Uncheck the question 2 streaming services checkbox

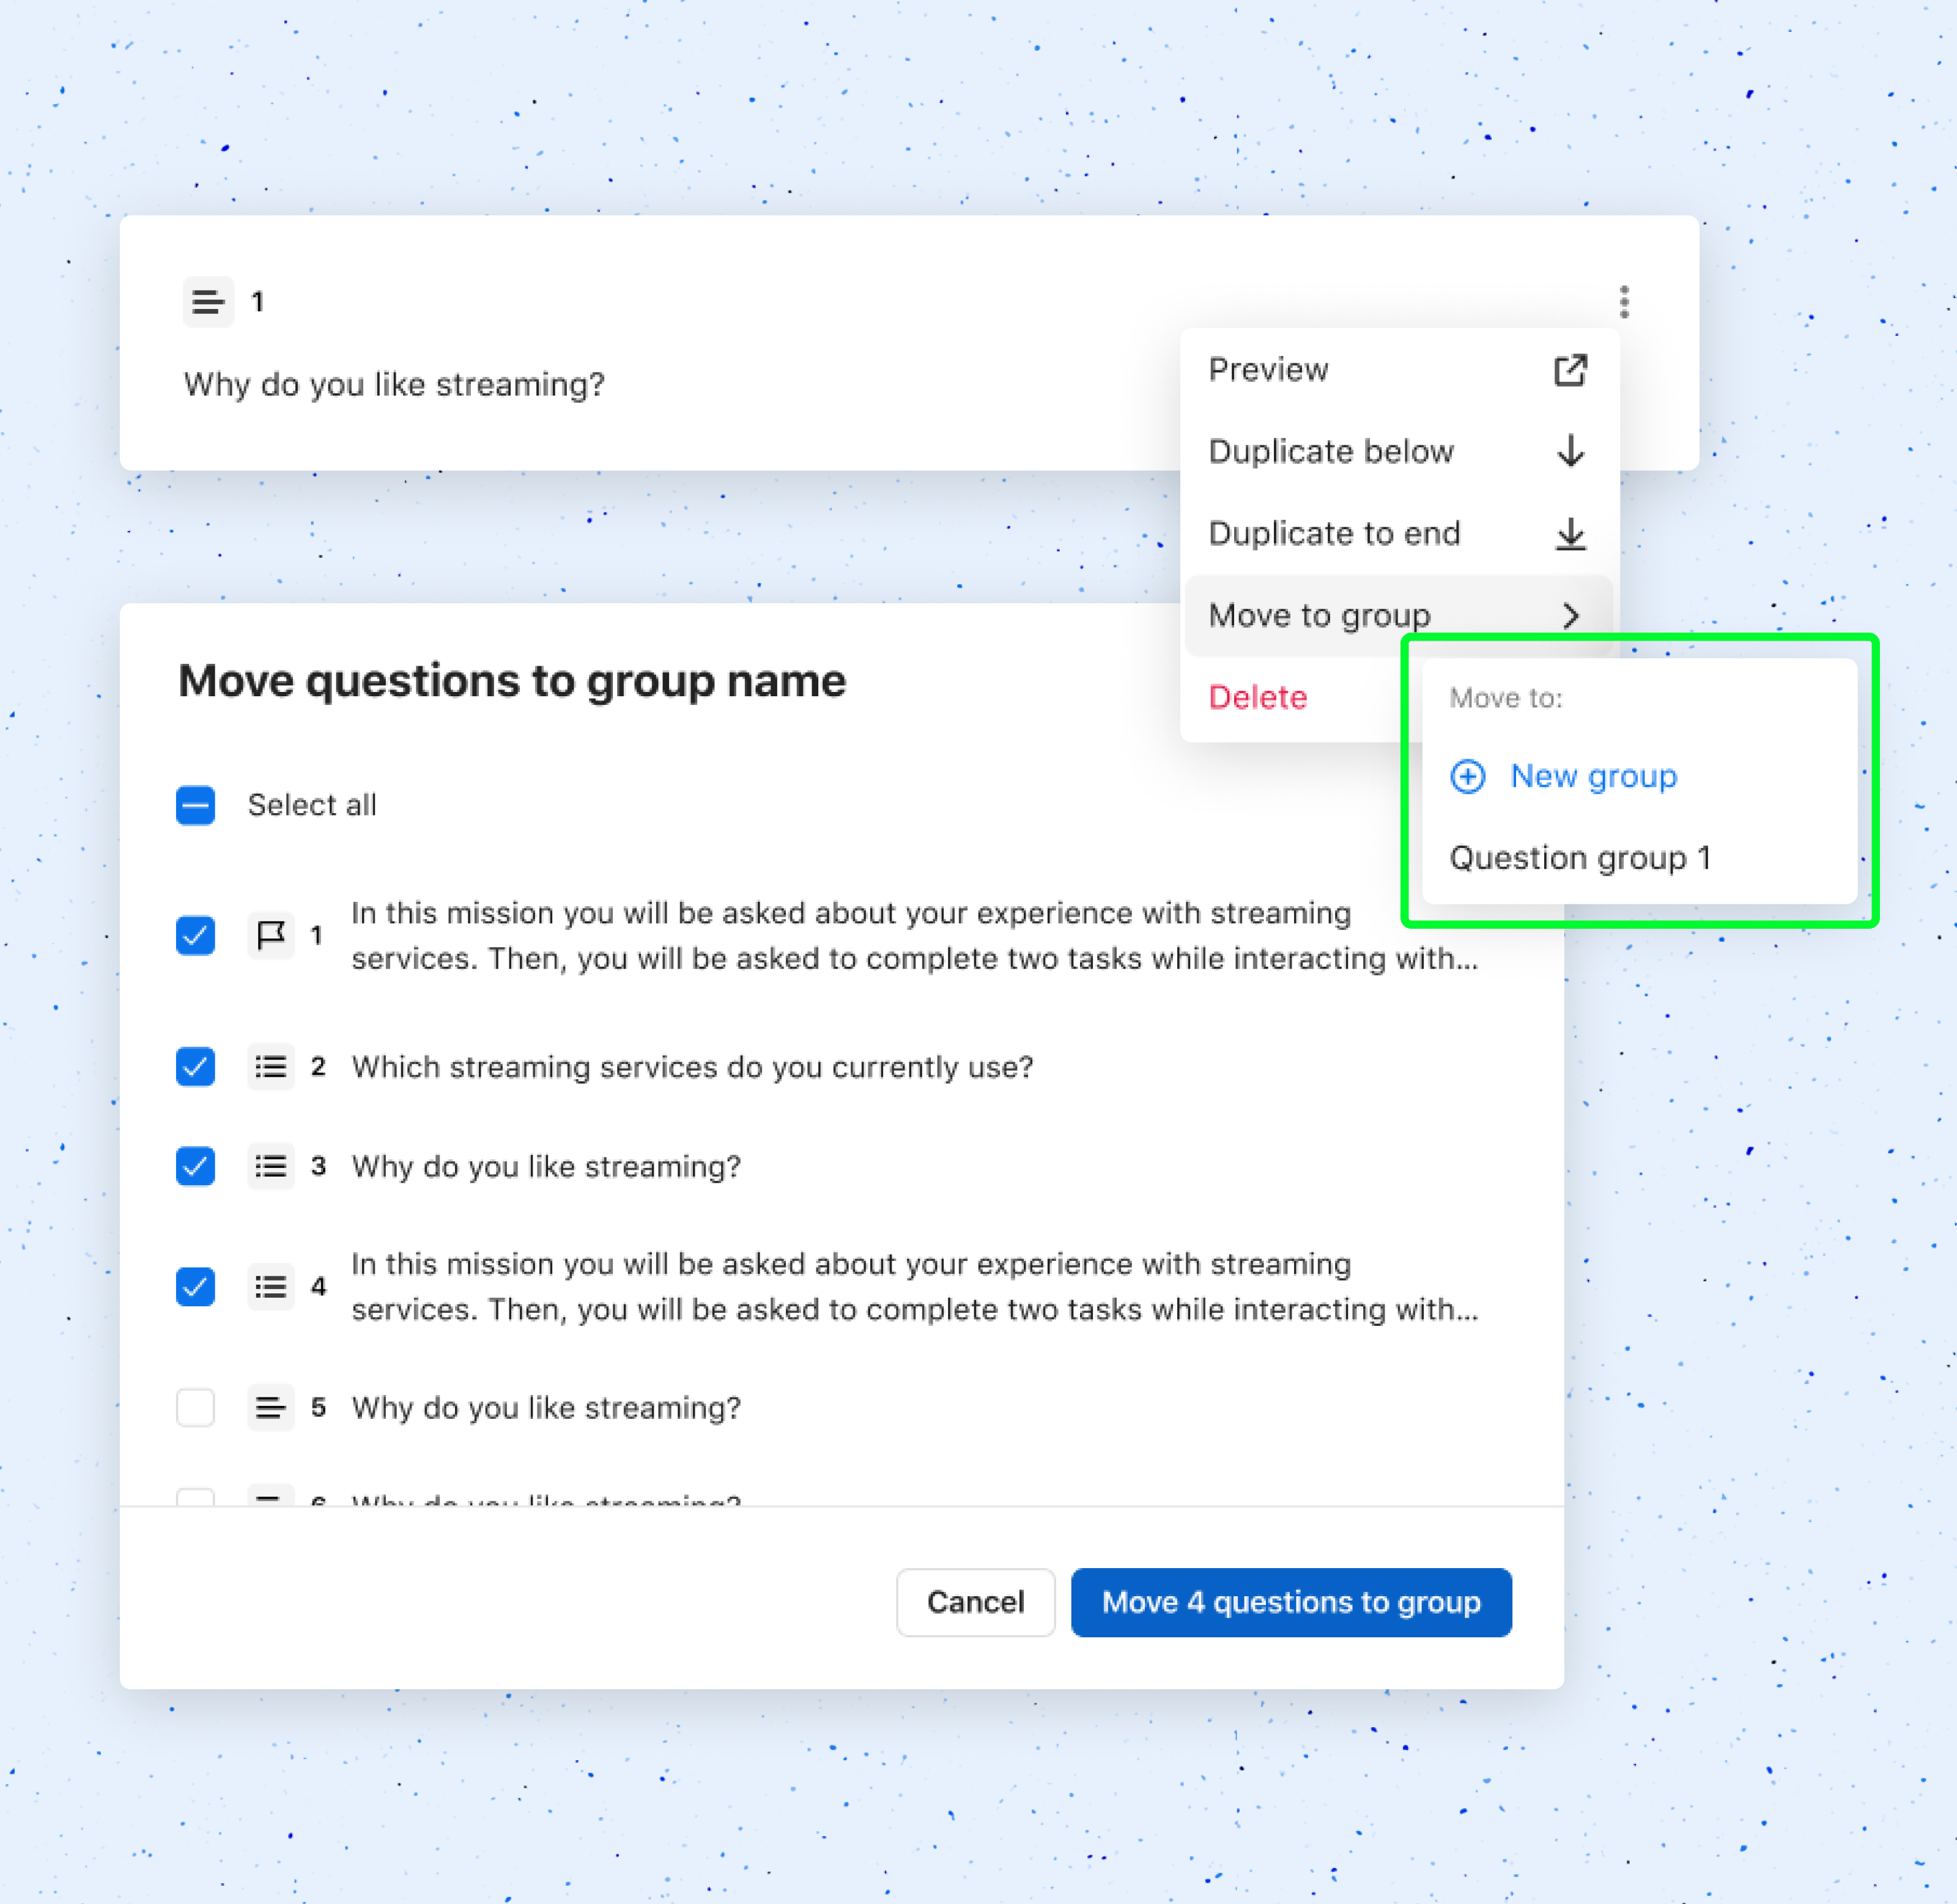click(196, 1066)
